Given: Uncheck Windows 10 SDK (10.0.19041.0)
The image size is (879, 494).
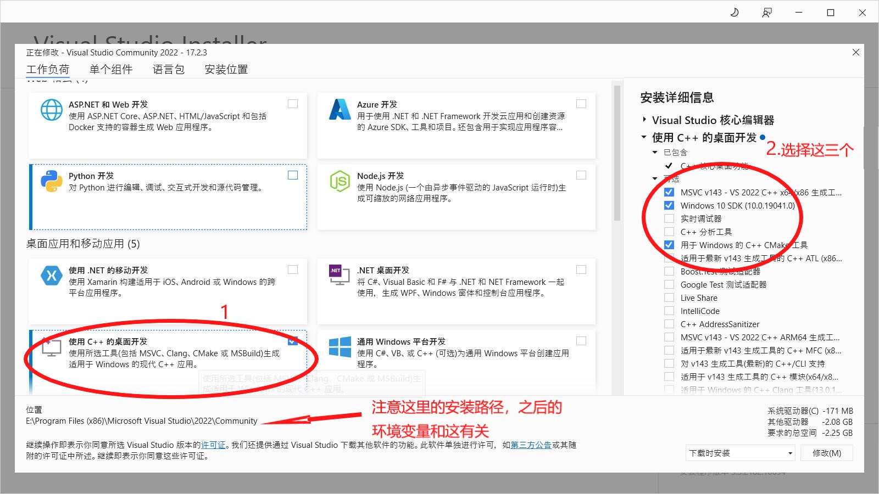Looking at the screenshot, I should point(669,205).
